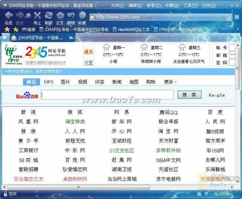Click the Back (后退) navigation icon
Image resolution: width=242 pixels, height=199 pixels.
9,15
